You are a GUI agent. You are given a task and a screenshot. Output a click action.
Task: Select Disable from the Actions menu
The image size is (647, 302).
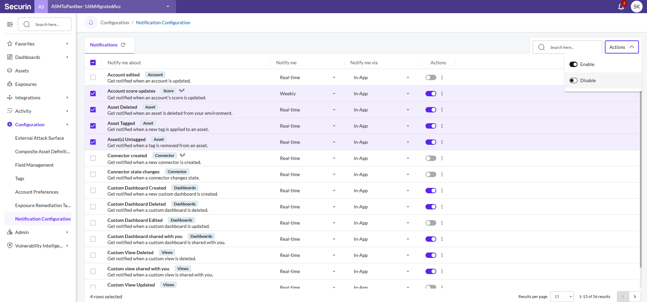click(603, 80)
